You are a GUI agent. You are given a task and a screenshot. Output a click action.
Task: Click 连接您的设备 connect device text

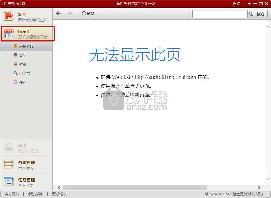point(14,4)
